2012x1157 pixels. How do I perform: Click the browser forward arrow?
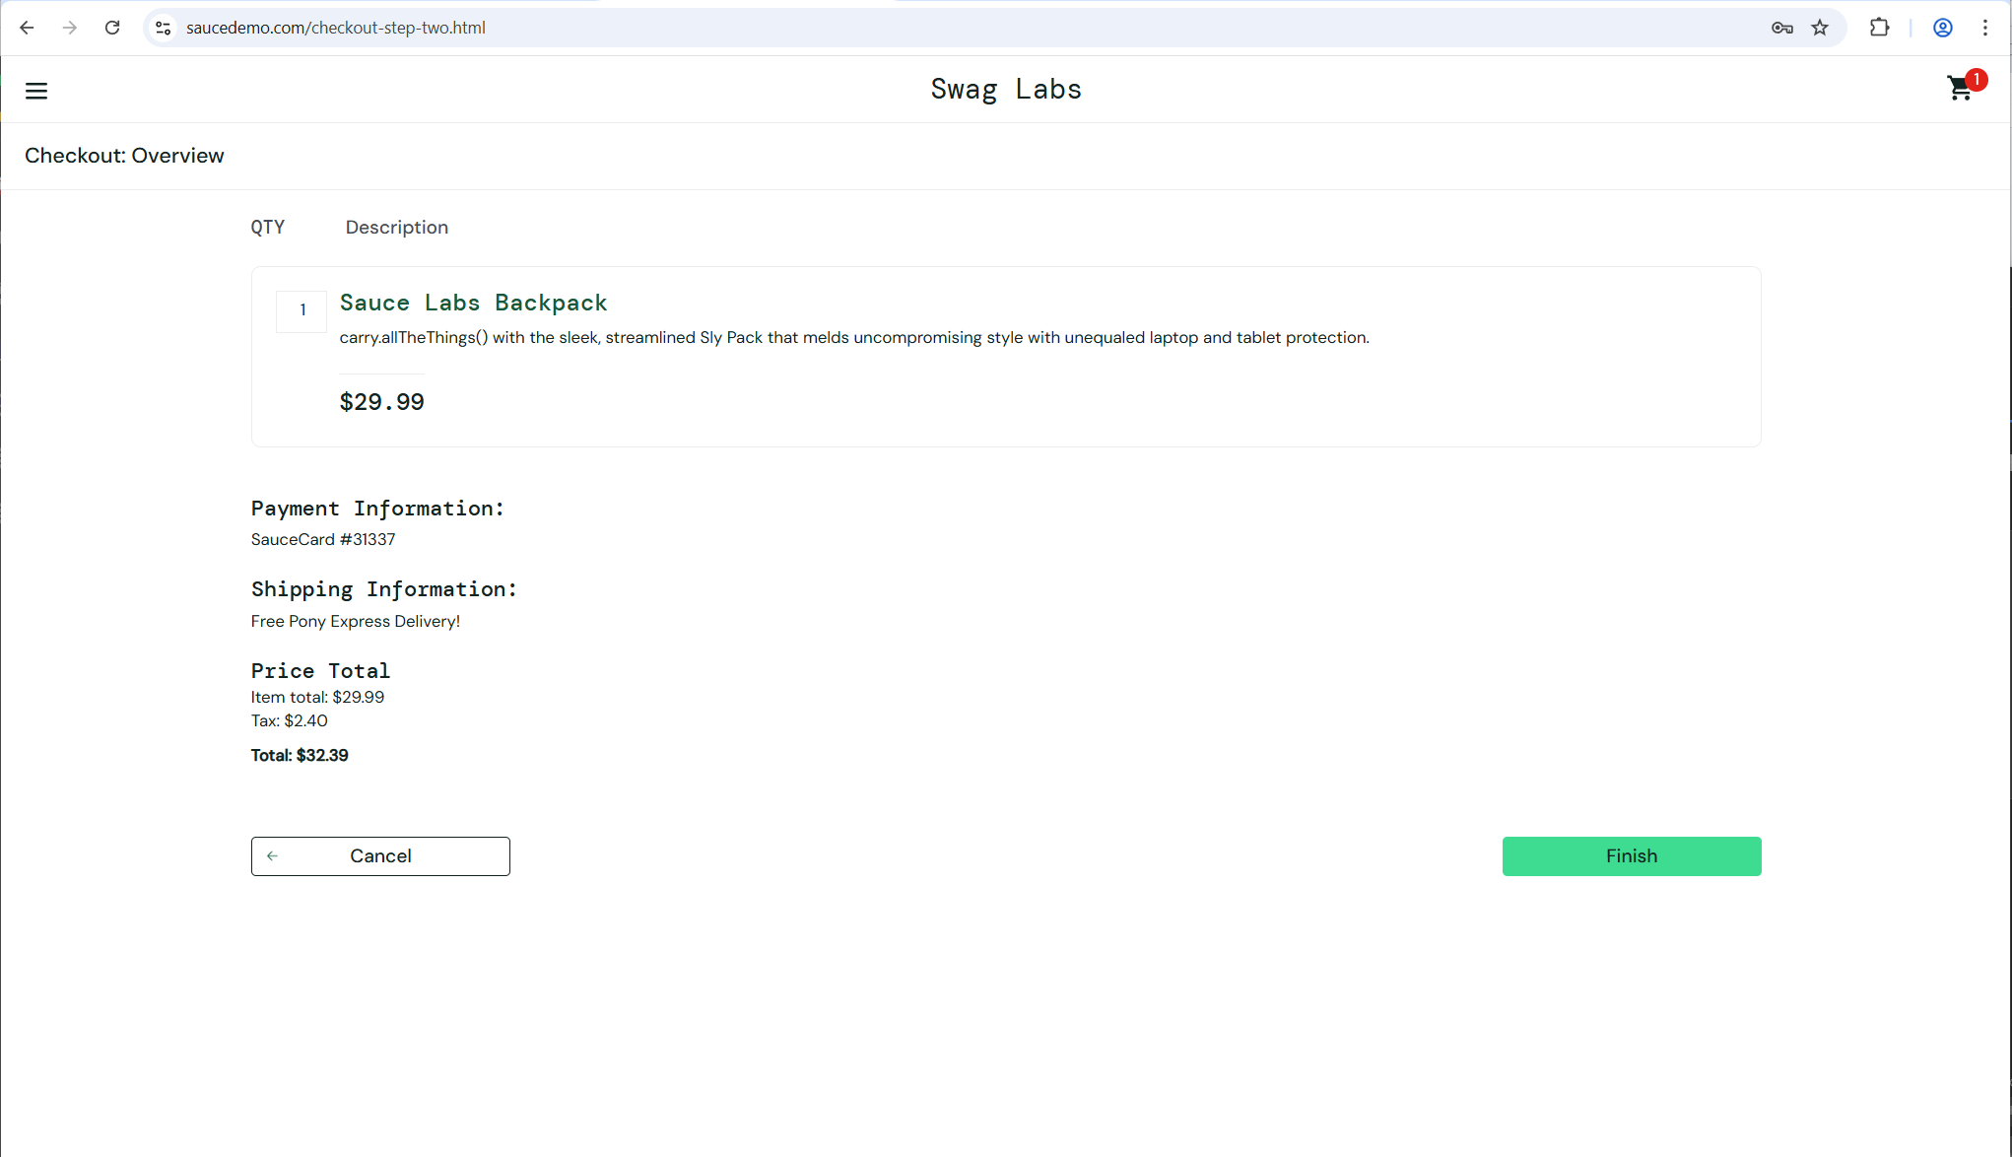pos(69,28)
